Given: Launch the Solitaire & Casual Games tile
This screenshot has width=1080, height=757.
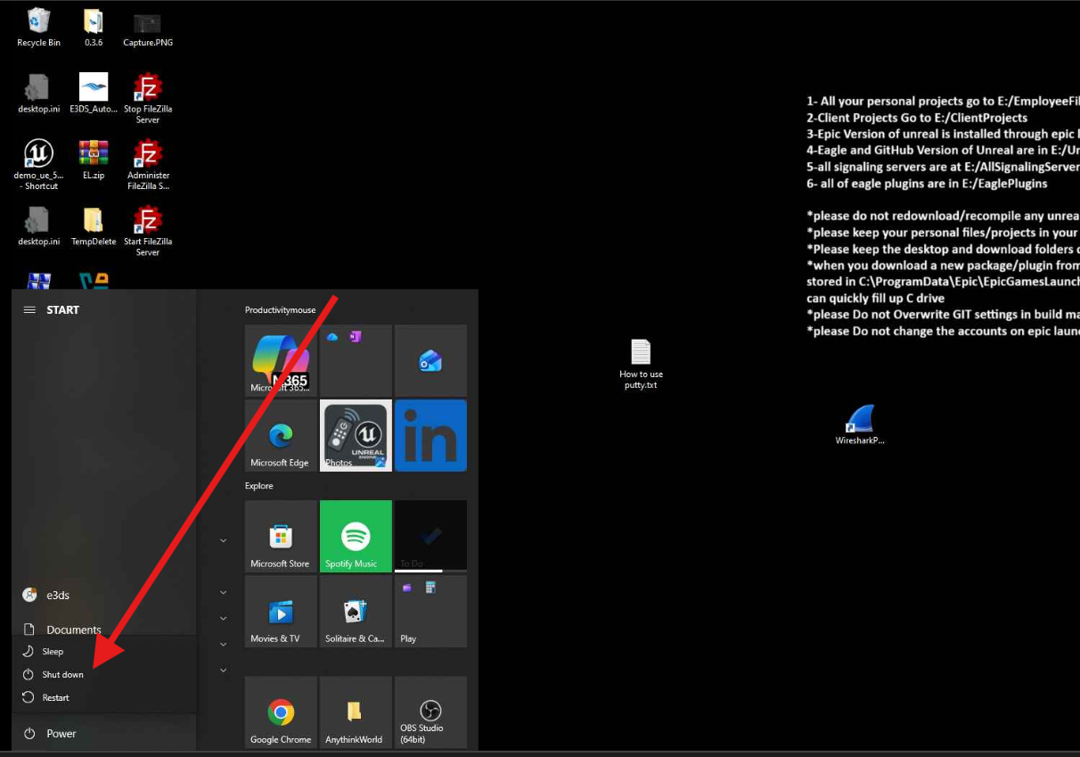Looking at the screenshot, I should [x=356, y=611].
